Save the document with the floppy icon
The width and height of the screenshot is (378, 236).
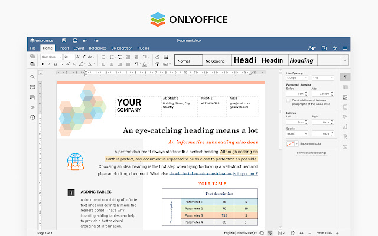(x=64, y=41)
